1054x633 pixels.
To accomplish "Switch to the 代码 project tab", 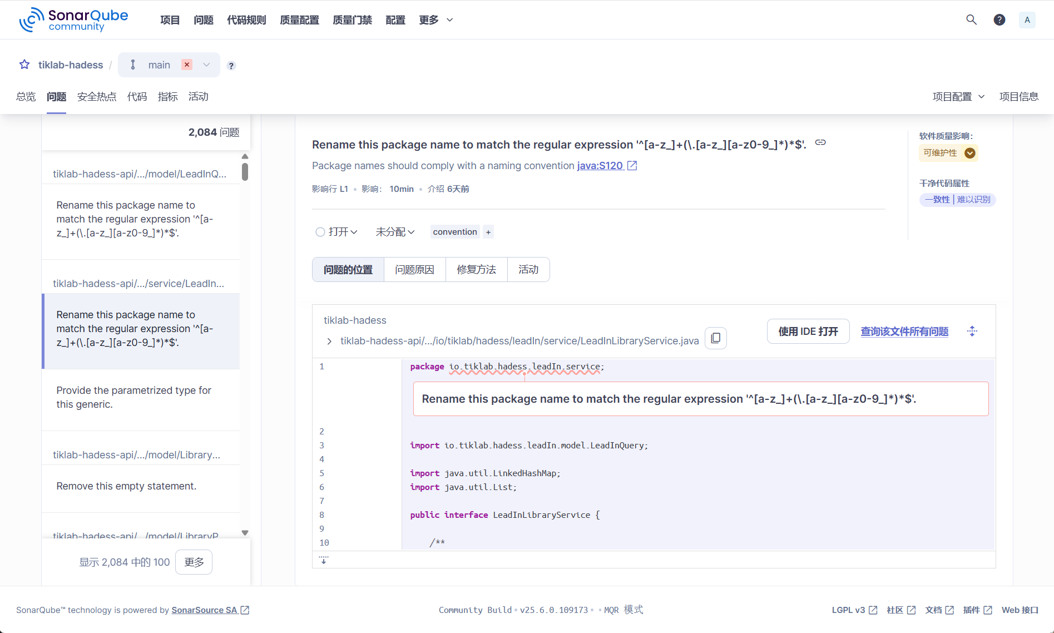I will coord(137,97).
